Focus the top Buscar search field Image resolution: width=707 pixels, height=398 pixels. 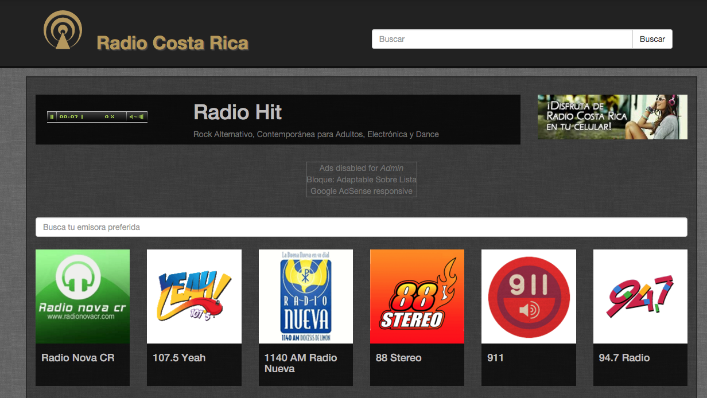tap(502, 39)
